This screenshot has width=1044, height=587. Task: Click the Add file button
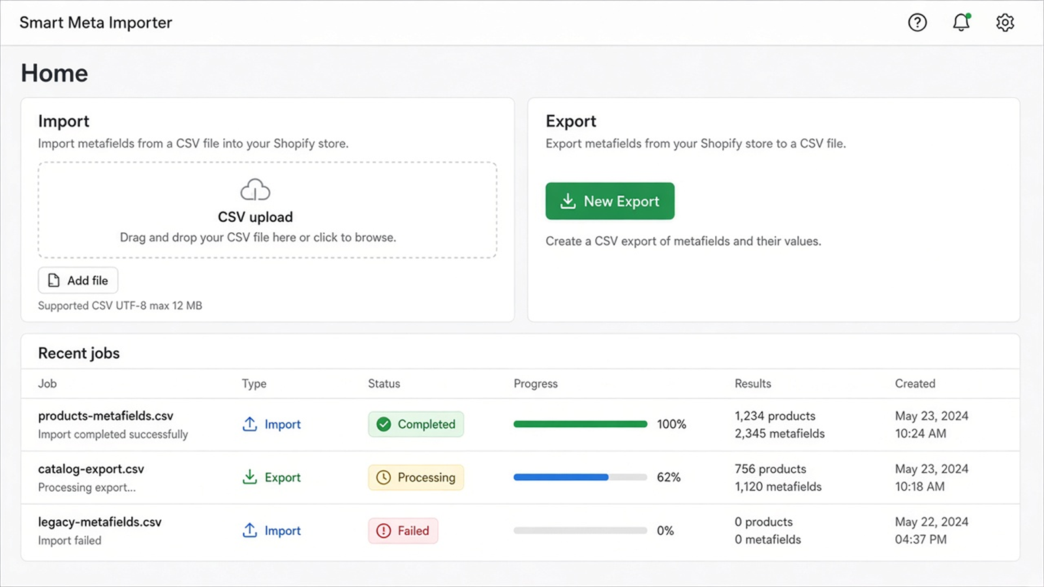coord(78,280)
